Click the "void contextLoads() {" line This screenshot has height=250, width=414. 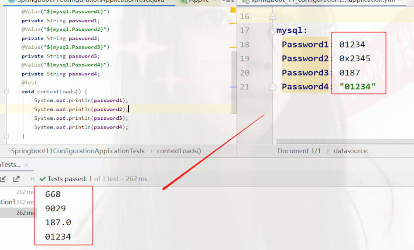55,92
